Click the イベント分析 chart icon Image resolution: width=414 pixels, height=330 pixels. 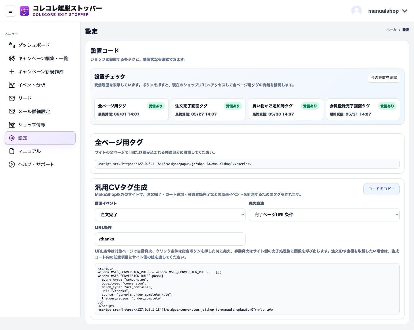[x=12, y=85]
